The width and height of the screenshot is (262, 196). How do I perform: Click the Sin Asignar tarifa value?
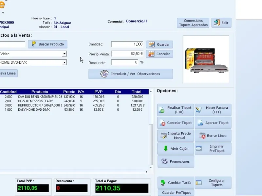click(x=62, y=23)
